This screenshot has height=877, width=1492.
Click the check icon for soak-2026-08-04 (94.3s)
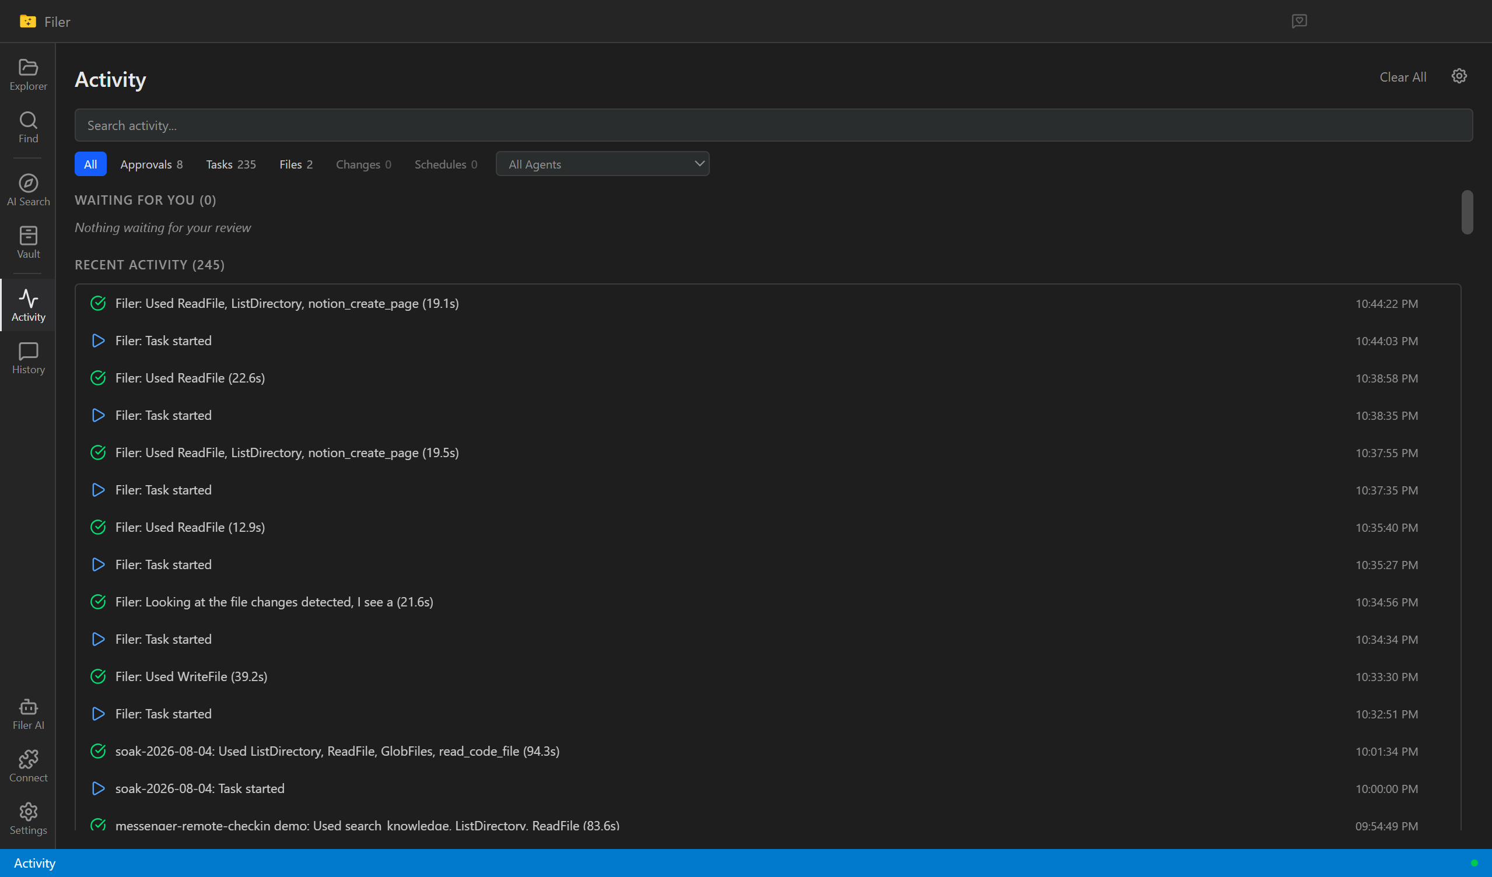click(99, 751)
